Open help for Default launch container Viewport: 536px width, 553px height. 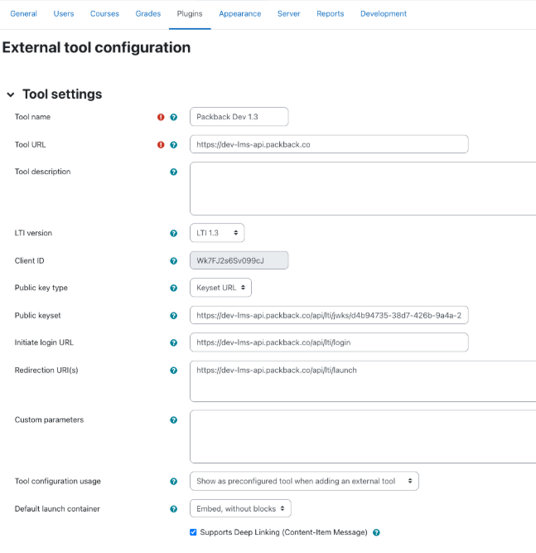click(x=173, y=509)
